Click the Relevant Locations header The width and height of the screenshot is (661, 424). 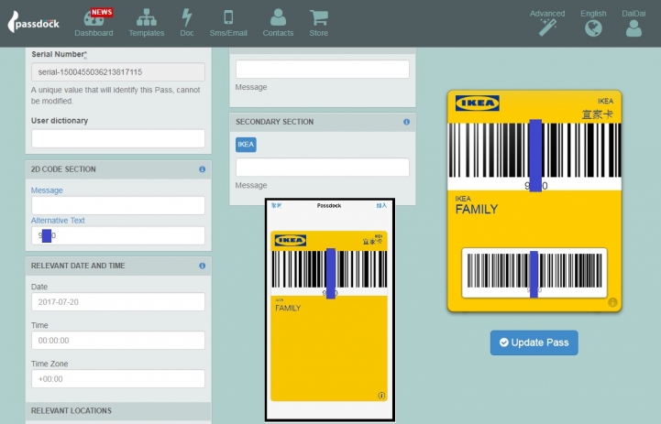coord(118,410)
